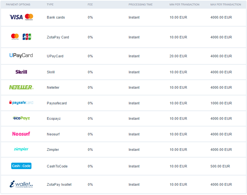This screenshot has width=247, height=195.
Task: Select the Mastercard JCB ZotaPay Card logo
Action: 21,37
